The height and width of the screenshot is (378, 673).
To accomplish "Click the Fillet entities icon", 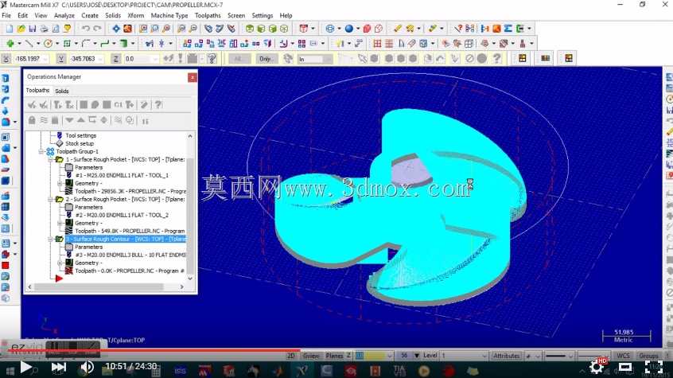I will (86, 44).
